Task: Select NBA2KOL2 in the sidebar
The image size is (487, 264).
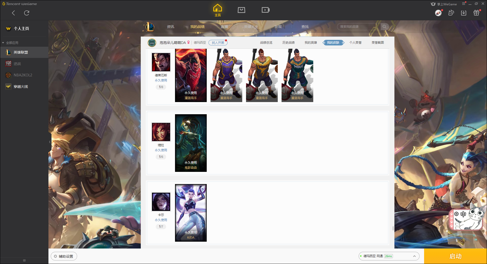Action: point(24,75)
